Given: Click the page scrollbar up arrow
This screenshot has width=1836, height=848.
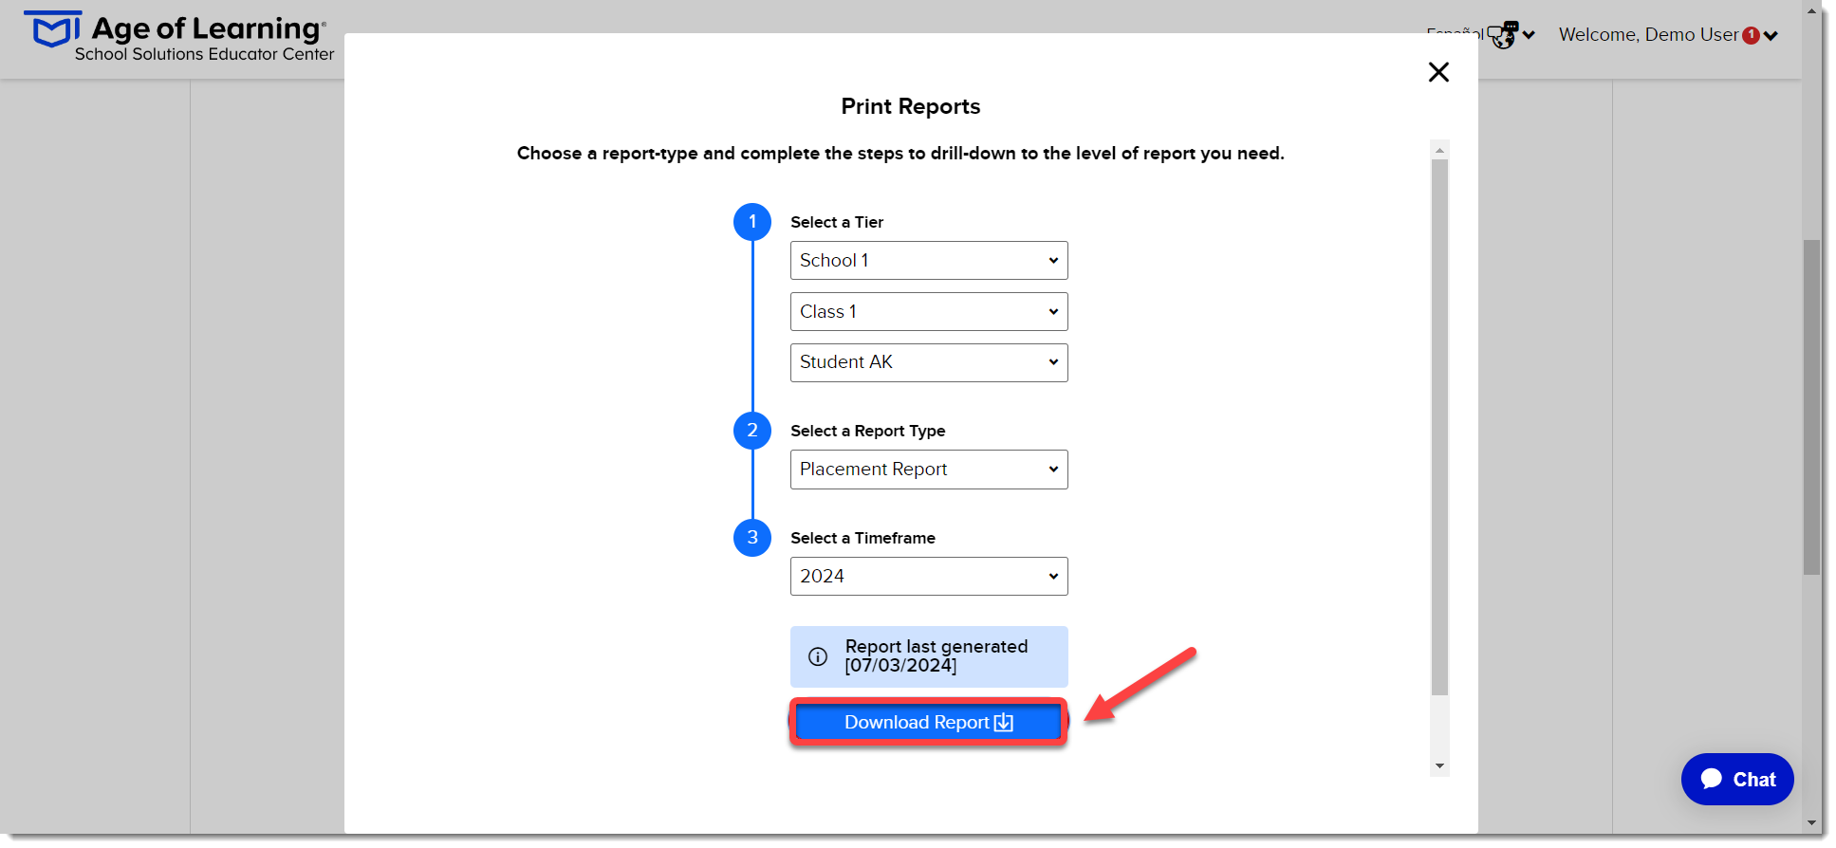Looking at the screenshot, I should [1812, 11].
